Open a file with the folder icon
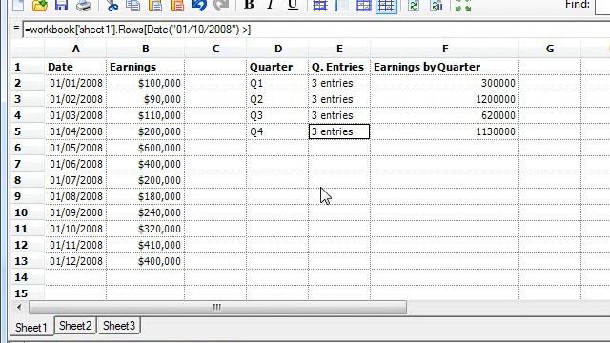The image size is (610, 343). (40, 6)
